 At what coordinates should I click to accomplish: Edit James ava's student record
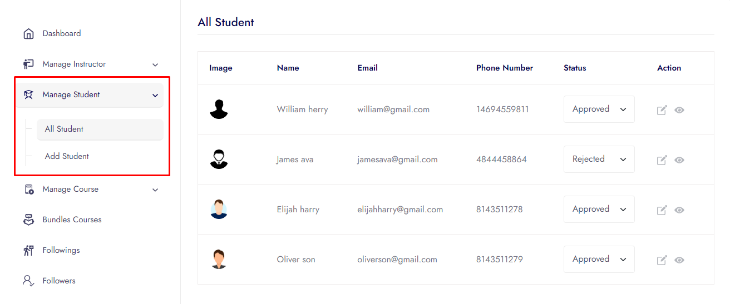662,160
